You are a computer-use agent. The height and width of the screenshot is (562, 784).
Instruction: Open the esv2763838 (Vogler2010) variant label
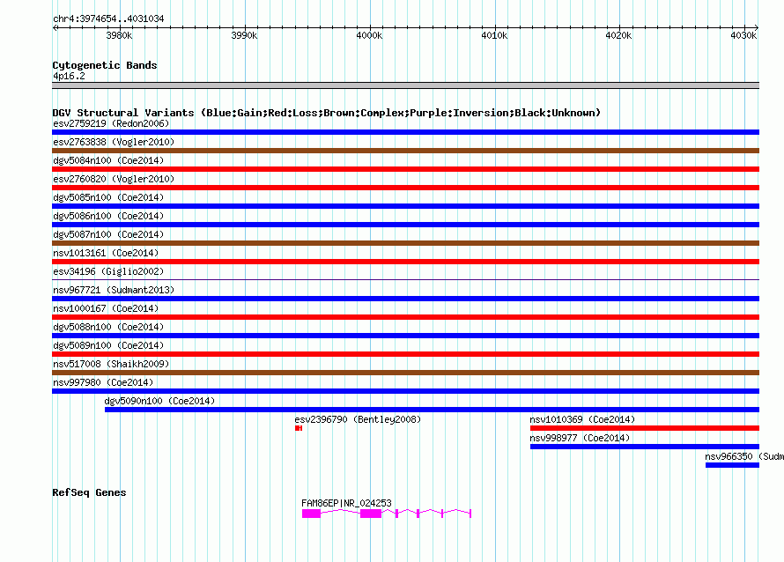tap(114, 142)
